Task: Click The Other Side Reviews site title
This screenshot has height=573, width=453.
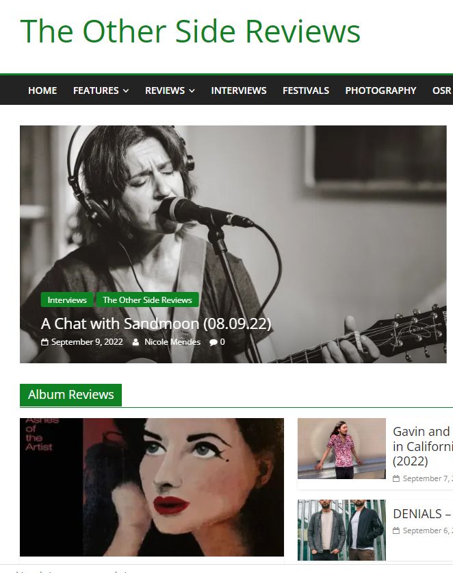Action: click(x=190, y=32)
